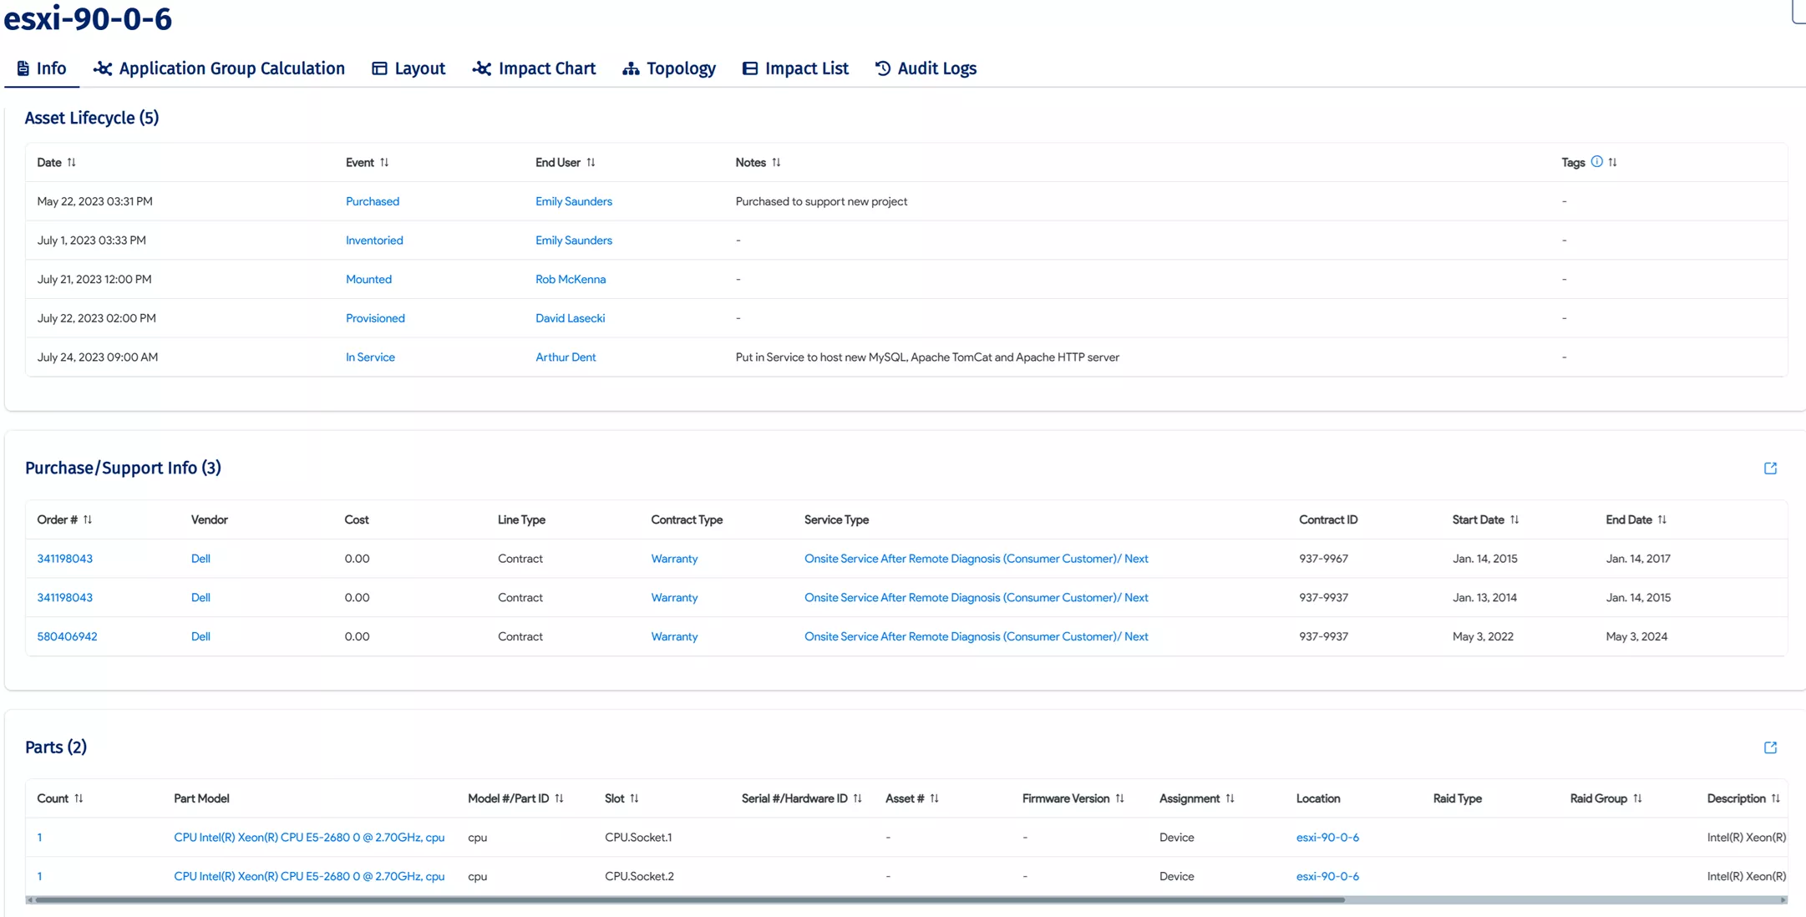Image resolution: width=1806 pixels, height=917 pixels.
Task: Open Arthur Dent end user link
Action: (x=566, y=357)
